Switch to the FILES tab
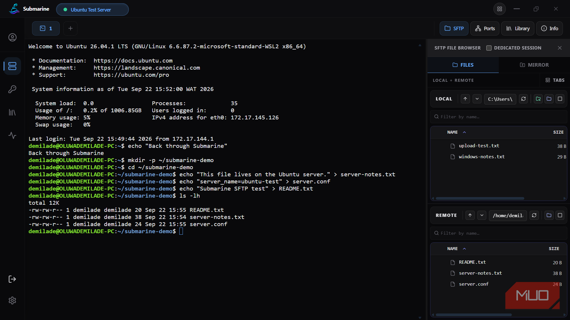Viewport: 570px width, 320px height. (463, 65)
